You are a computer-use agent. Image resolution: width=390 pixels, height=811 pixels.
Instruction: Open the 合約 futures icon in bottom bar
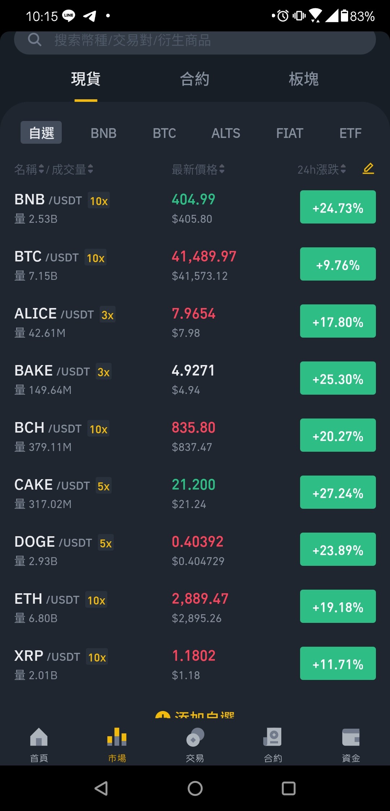tap(273, 737)
